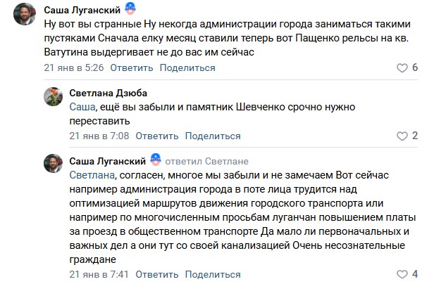
Task: Click the 'Саша' mention in Светлана's comment
Action: (81, 107)
